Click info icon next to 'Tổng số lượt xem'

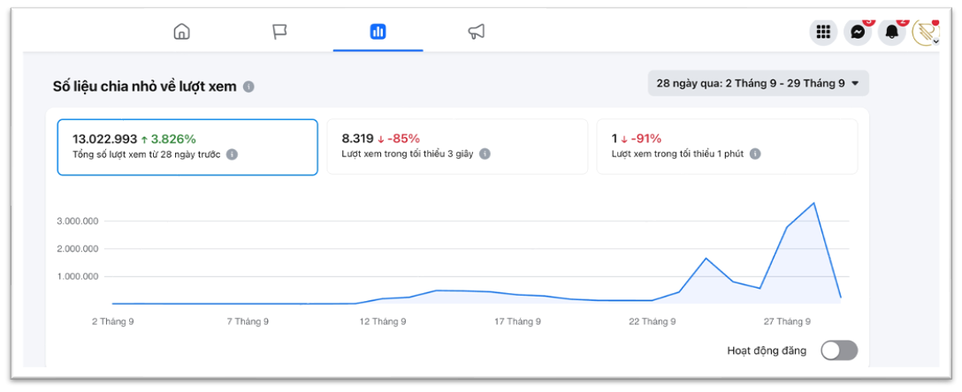(232, 155)
